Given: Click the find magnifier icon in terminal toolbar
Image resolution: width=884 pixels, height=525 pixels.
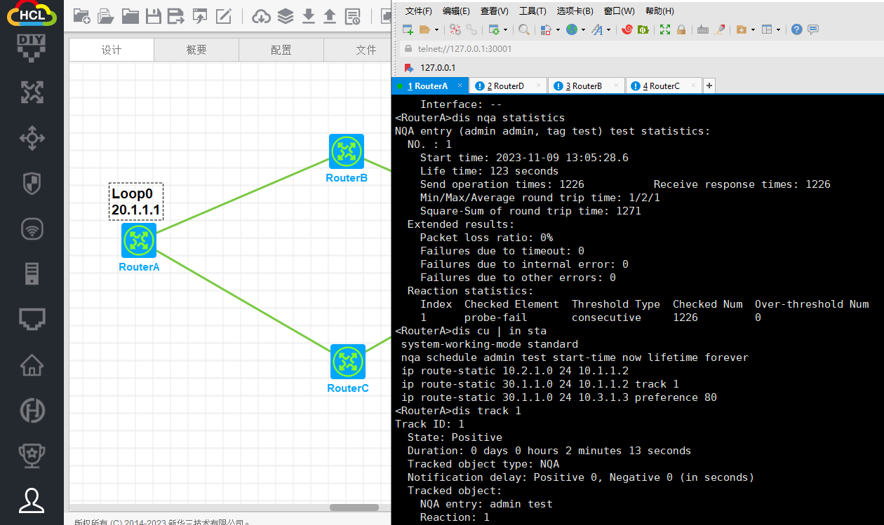Looking at the screenshot, I should click(524, 29).
